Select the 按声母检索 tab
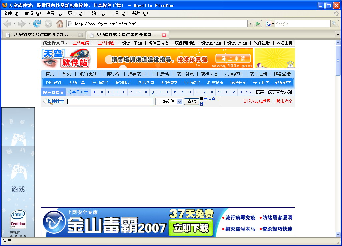The height and width of the screenshot is (246, 342). coord(53,92)
